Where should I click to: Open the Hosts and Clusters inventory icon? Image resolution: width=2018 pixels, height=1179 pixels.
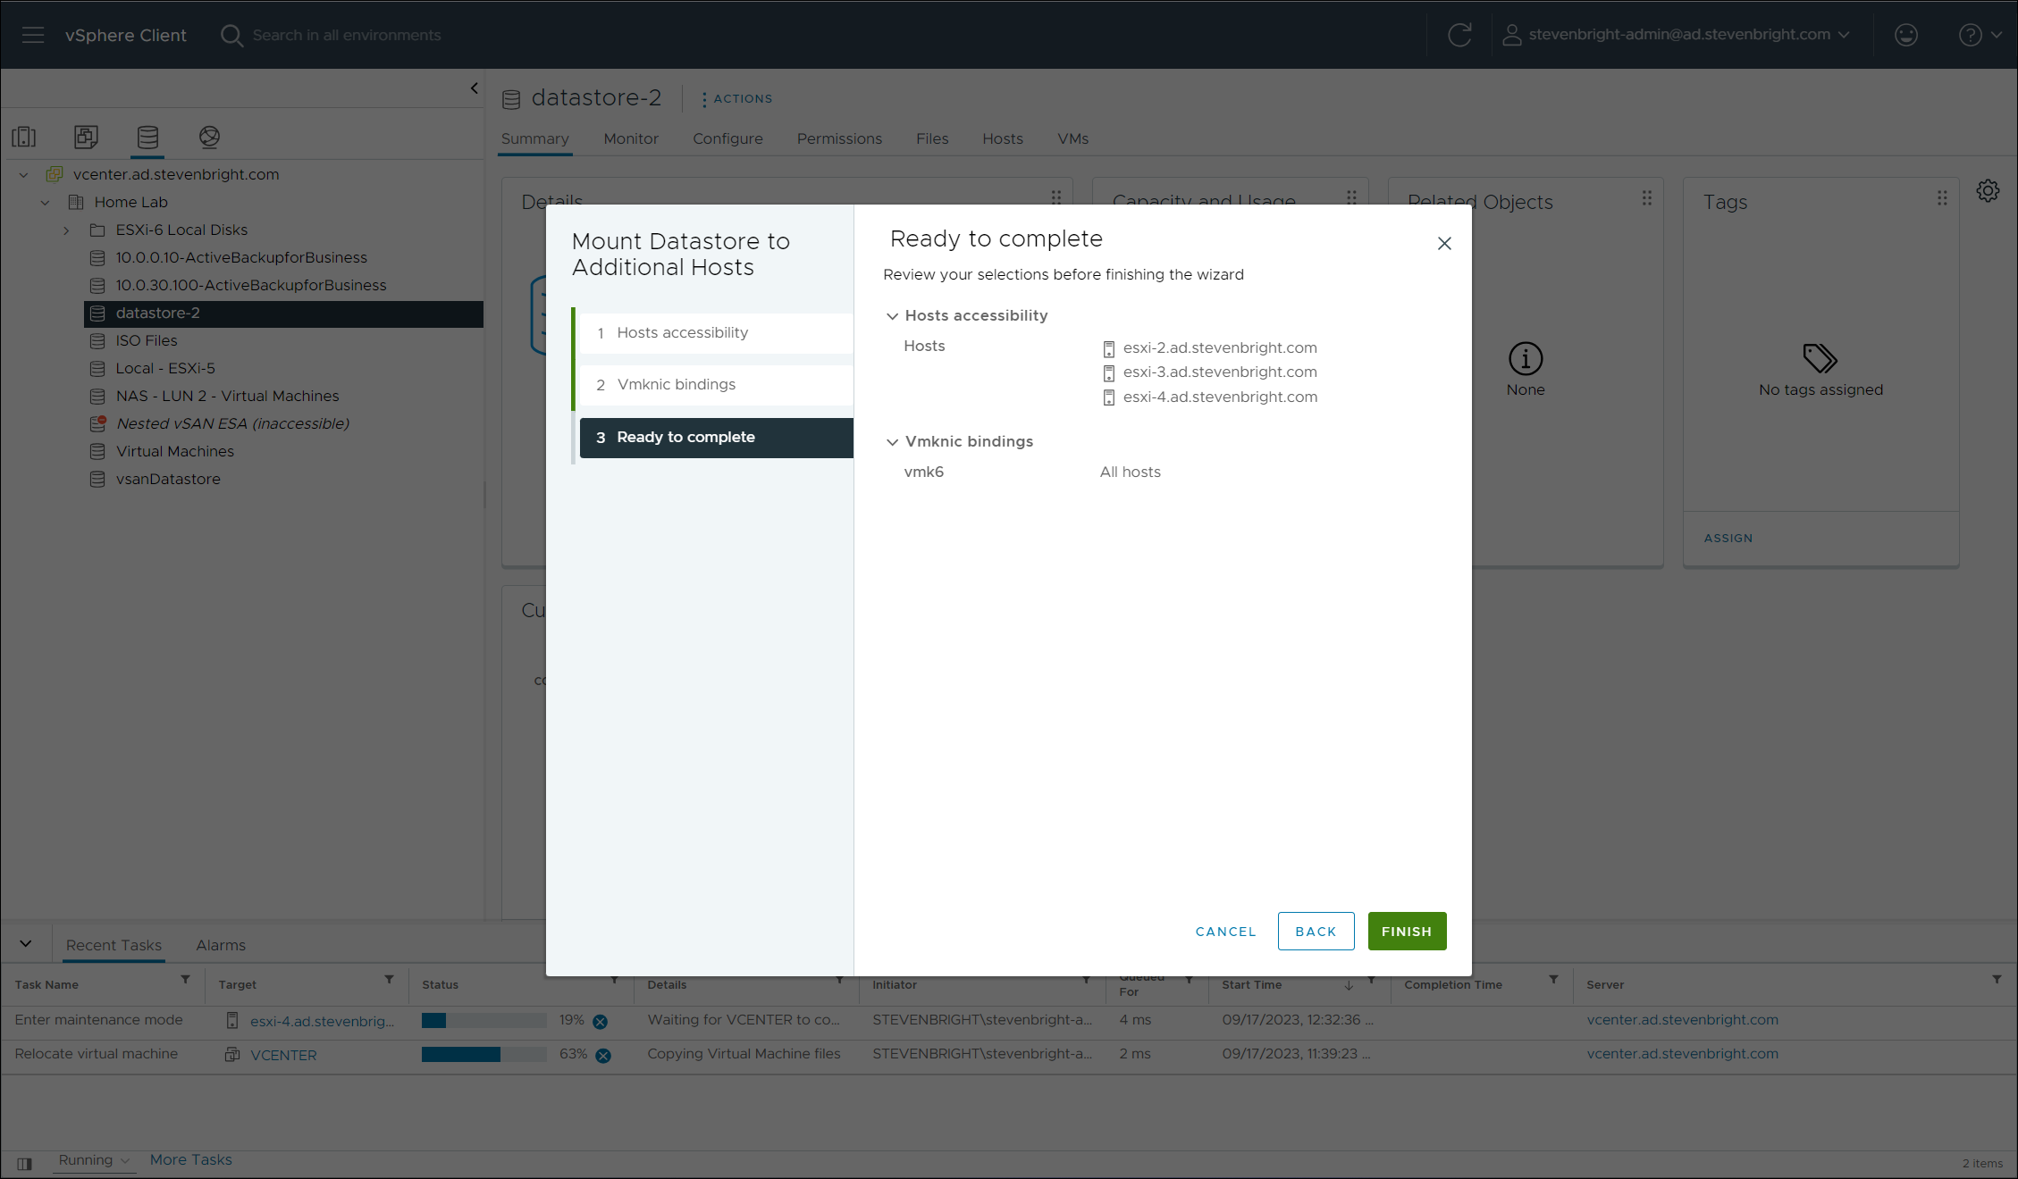pyautogui.click(x=24, y=137)
